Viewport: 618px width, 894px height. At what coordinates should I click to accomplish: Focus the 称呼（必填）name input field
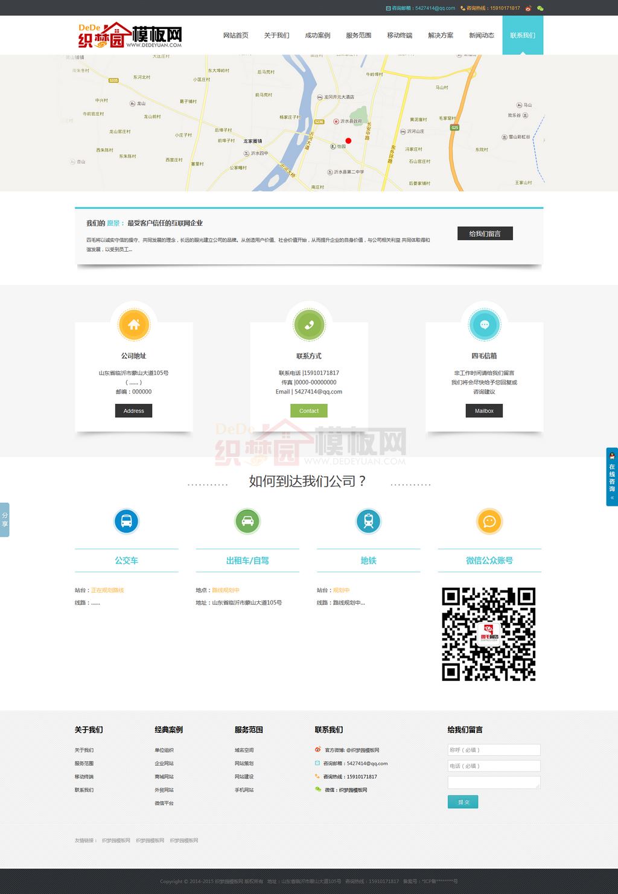494,750
